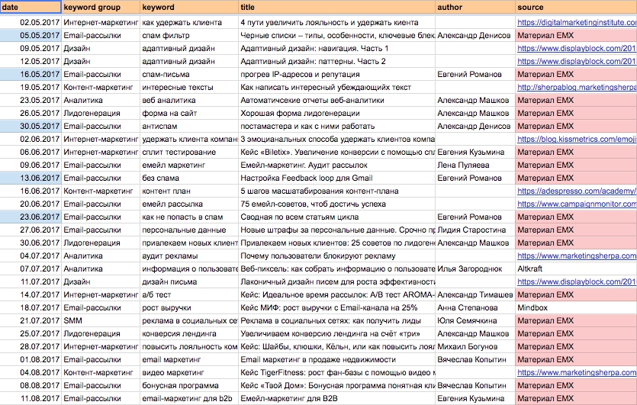Select title 'Емейл-маркетинг для B2B'
This screenshot has height=405, width=637.
coord(336,398)
